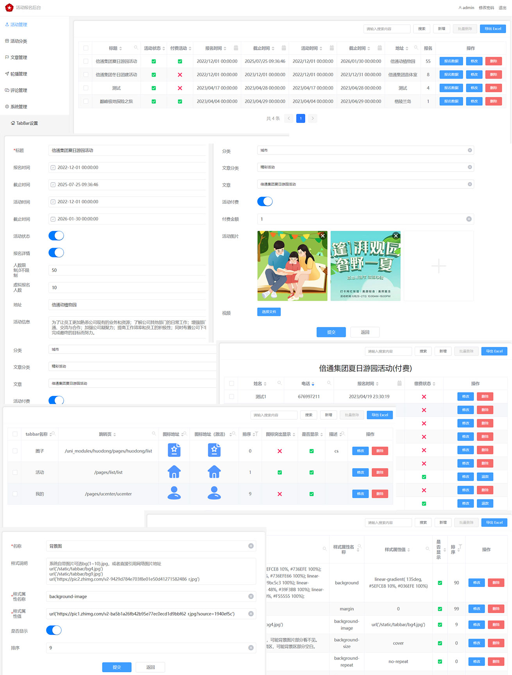Image resolution: width=512 pixels, height=675 pixels.
Task: Click the search icon in the 标题 column header
Action: coord(136,48)
